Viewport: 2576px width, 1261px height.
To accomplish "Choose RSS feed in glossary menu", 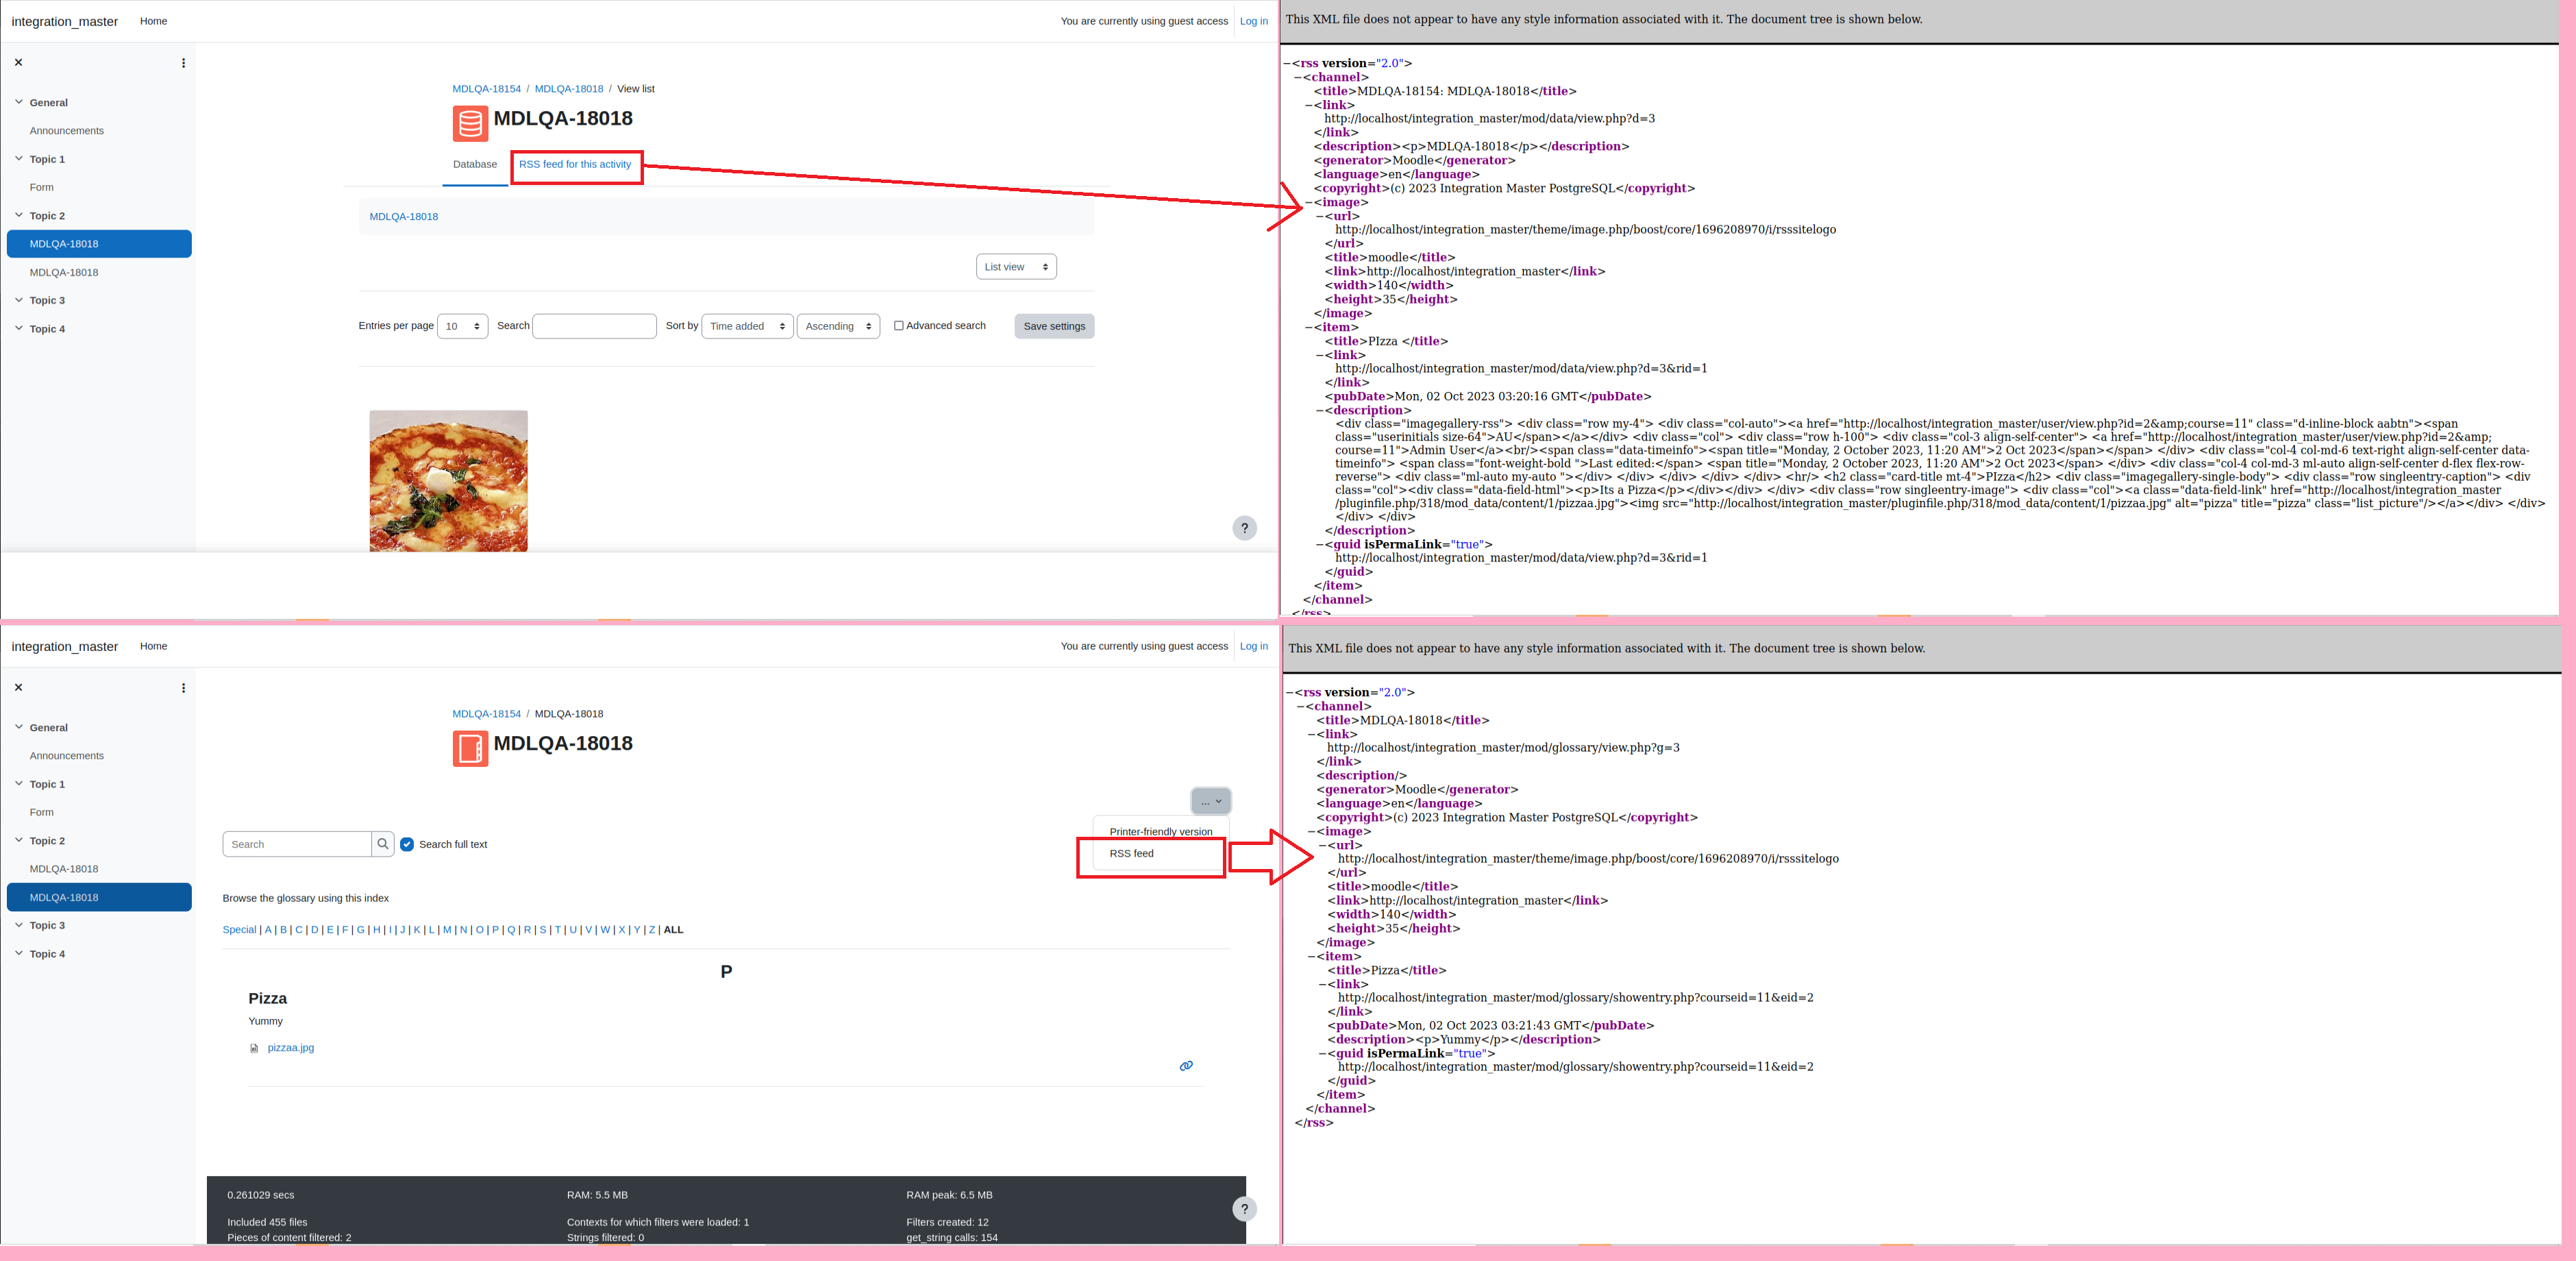I will 1131,854.
